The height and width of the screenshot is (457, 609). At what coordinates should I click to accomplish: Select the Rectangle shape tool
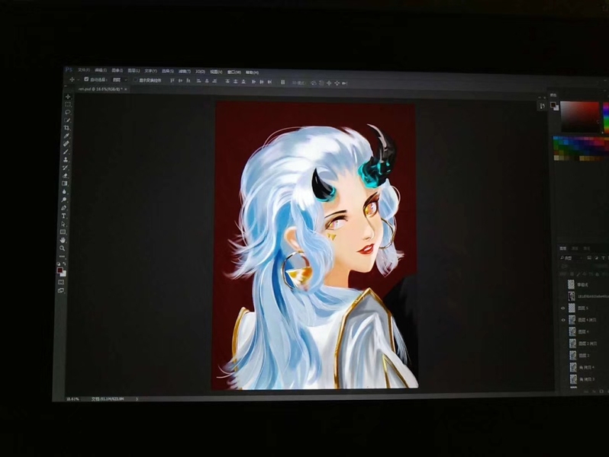click(63, 232)
